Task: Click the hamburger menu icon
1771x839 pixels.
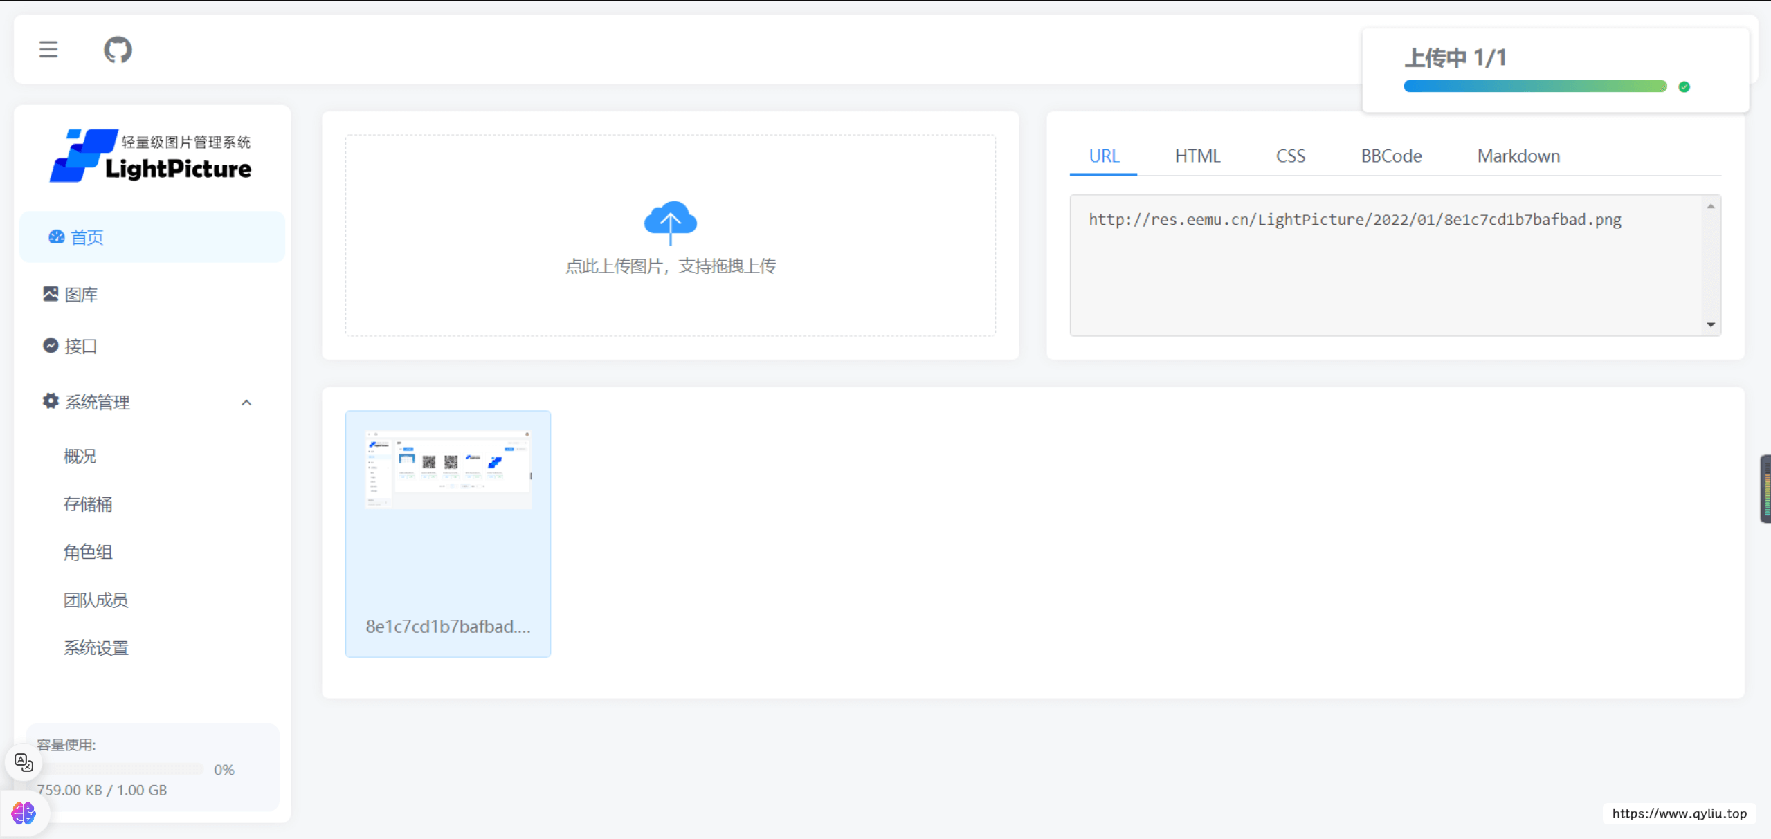Action: (x=48, y=50)
